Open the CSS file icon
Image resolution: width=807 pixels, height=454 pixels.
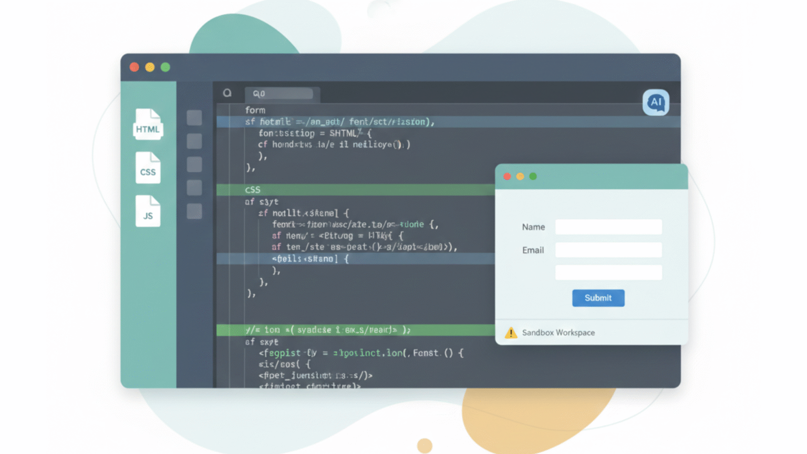(148, 168)
